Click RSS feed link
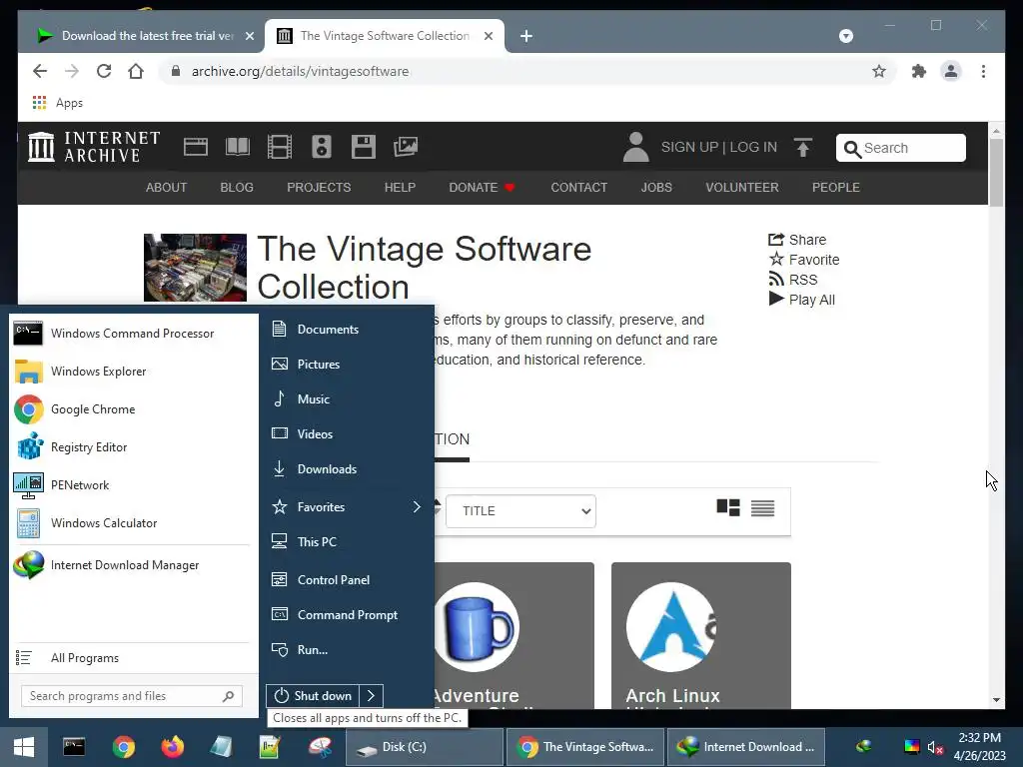 (x=792, y=280)
